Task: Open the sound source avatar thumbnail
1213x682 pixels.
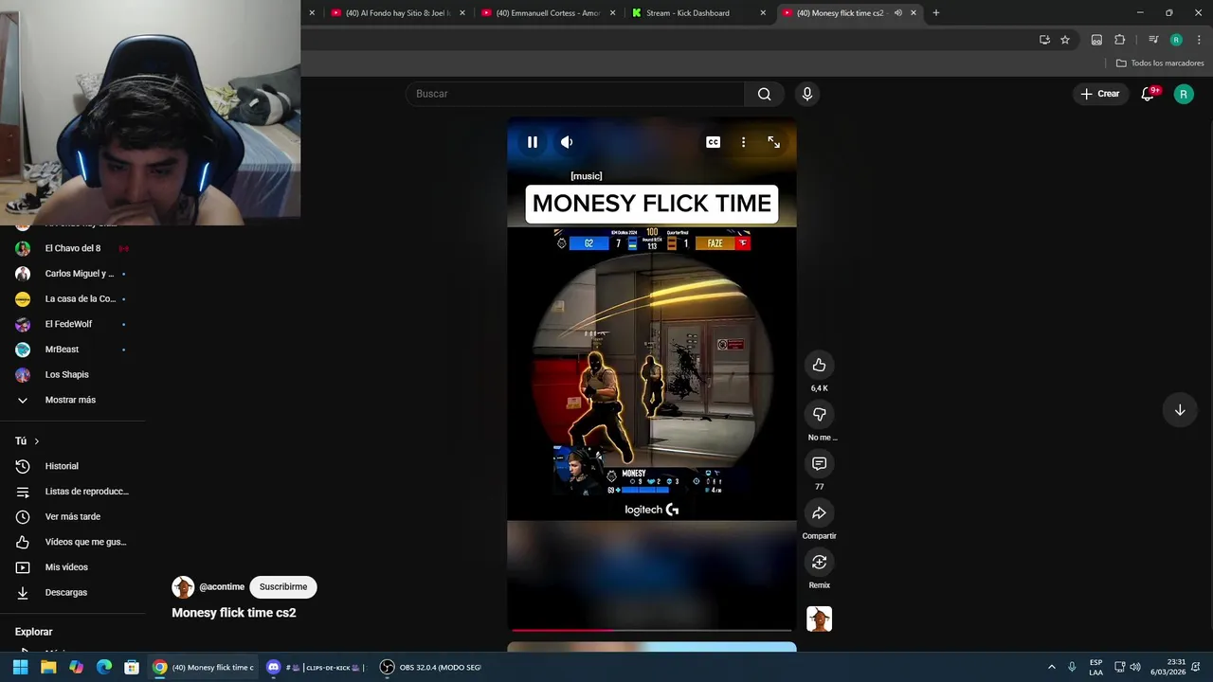Action: tap(819, 619)
